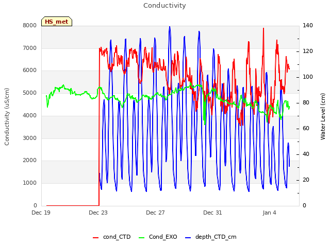330x247 pixels.
Task: Click the Dec 31 x-axis label
Action: pos(212,213)
